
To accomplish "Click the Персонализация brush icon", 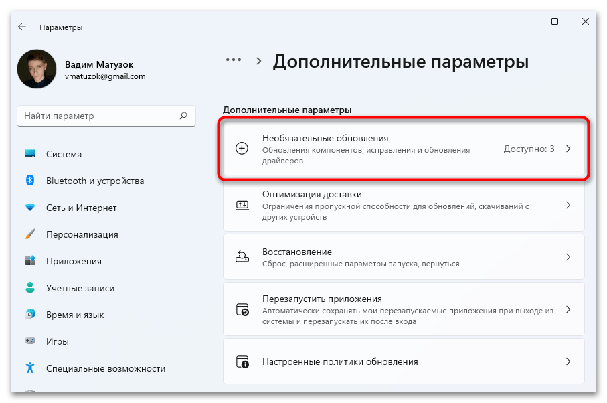I will [x=30, y=234].
